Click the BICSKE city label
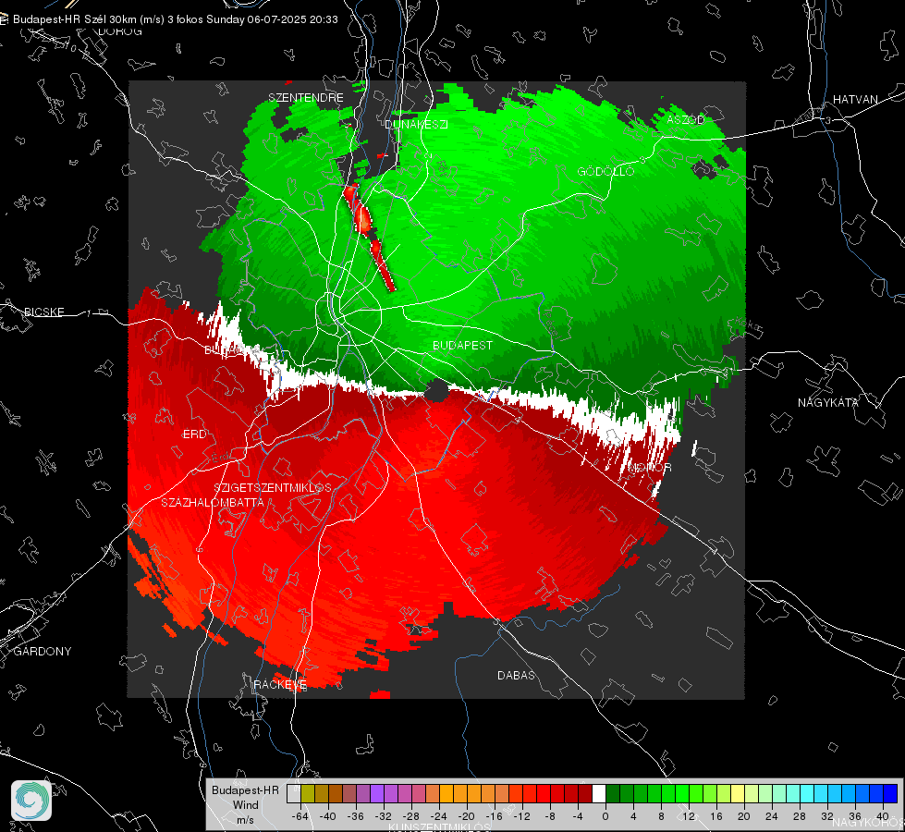Image resolution: width=905 pixels, height=832 pixels. click(x=43, y=312)
